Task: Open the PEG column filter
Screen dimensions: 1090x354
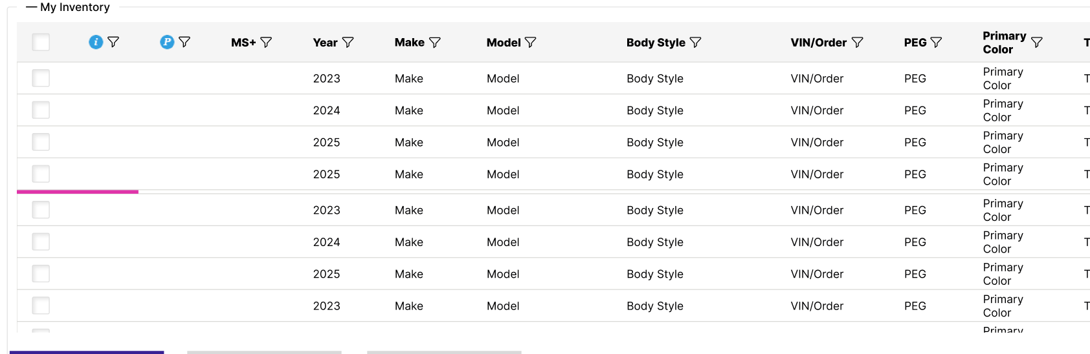Action: point(936,42)
